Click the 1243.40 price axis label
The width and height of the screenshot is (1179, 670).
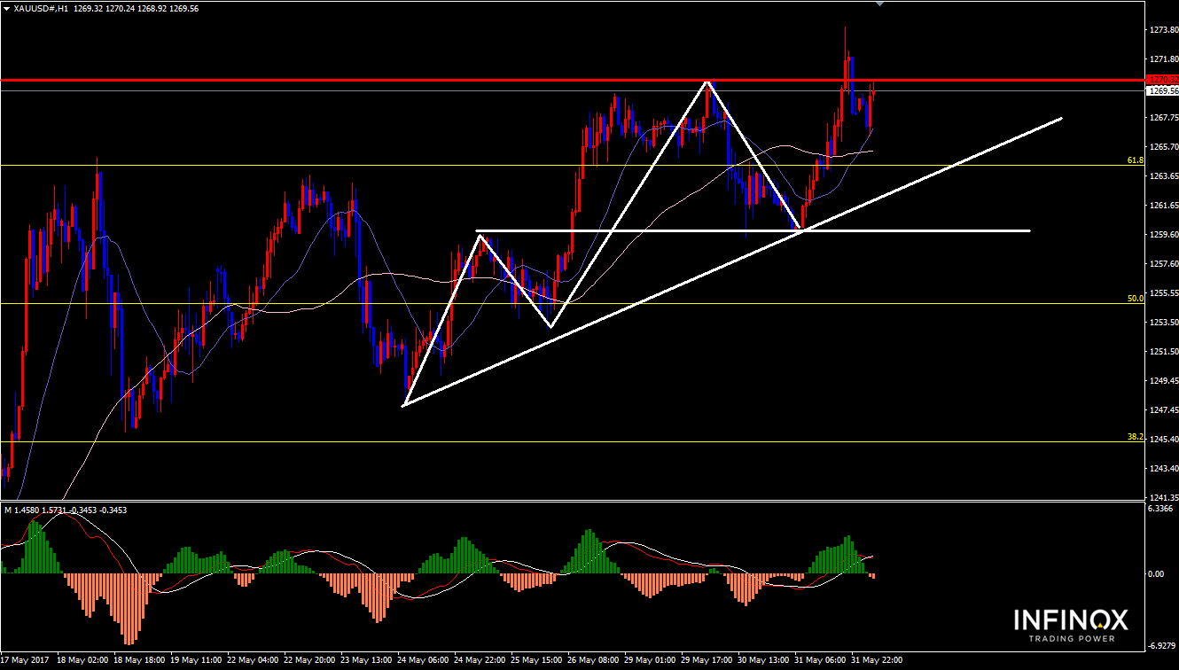pos(1163,469)
